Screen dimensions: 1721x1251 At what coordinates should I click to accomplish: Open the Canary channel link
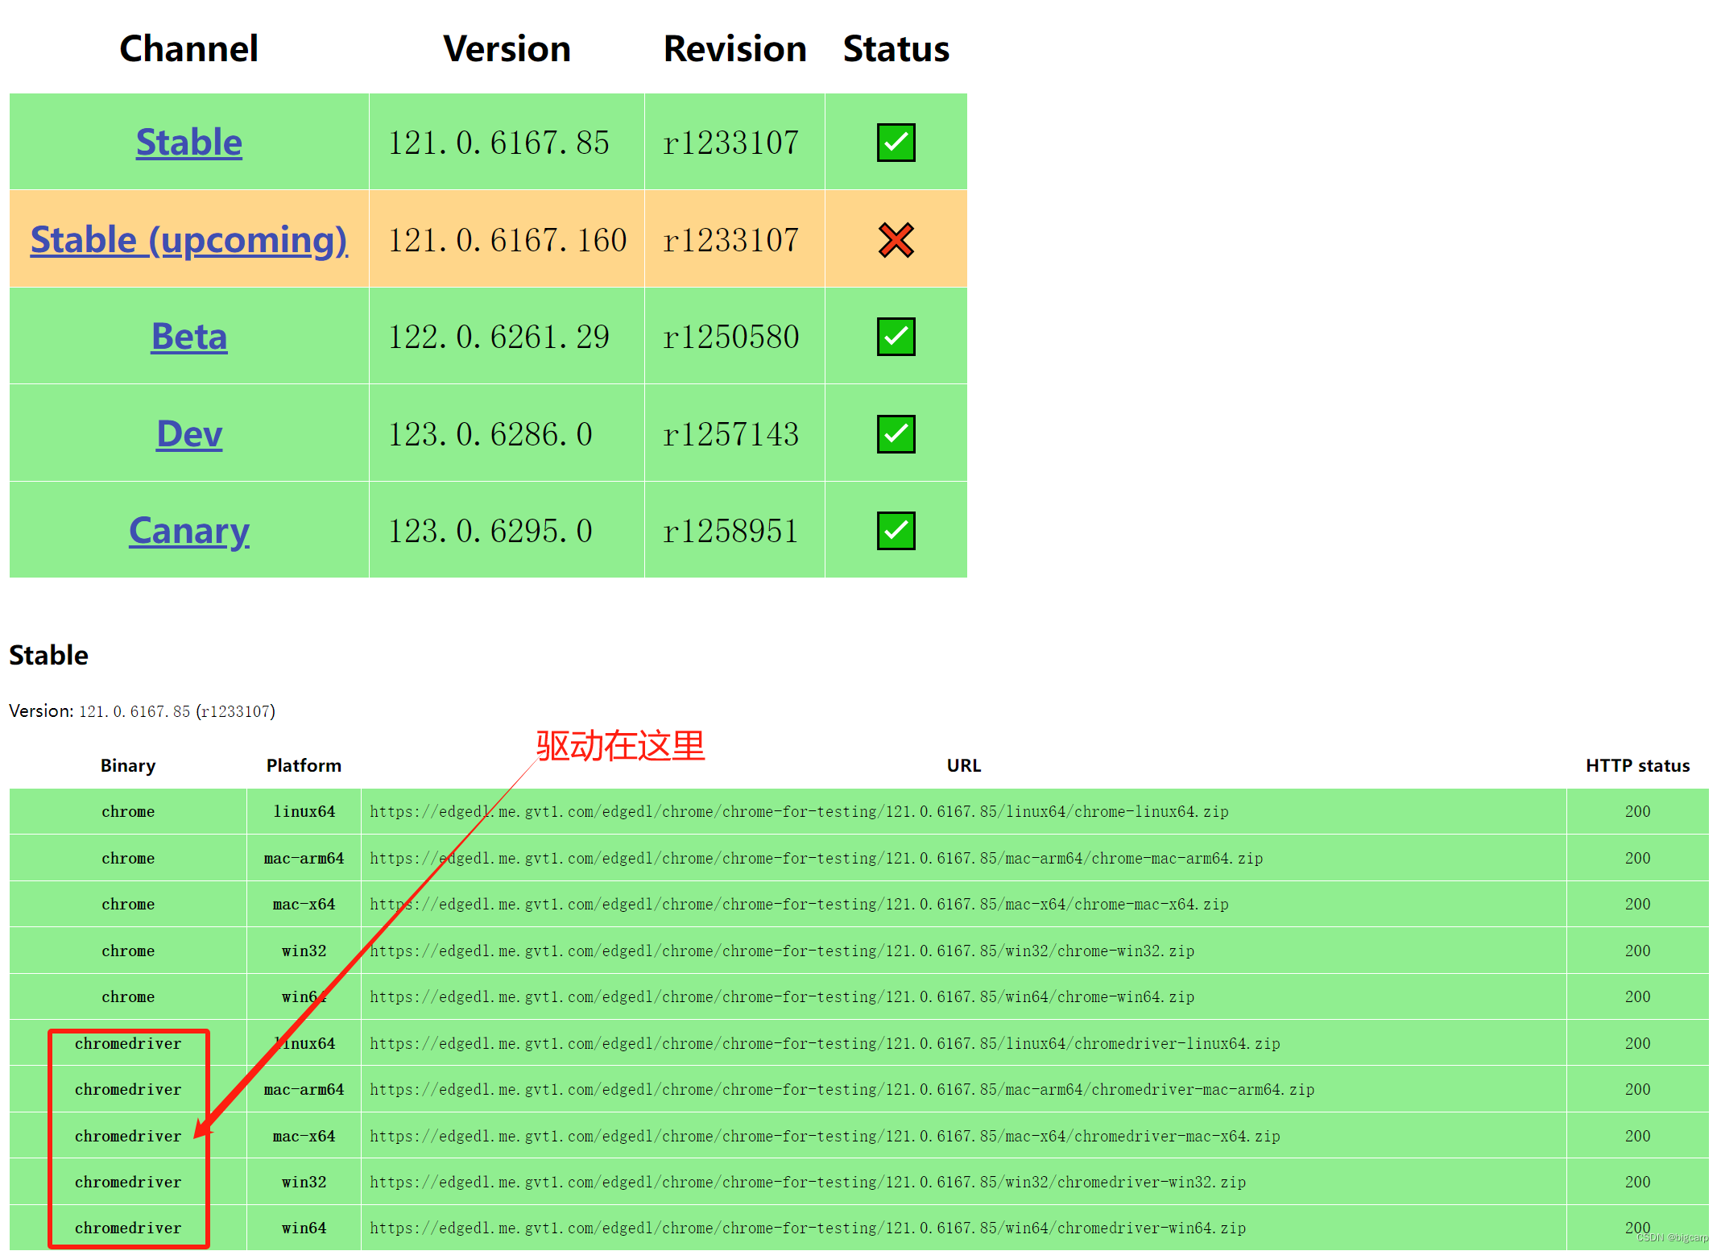click(x=188, y=531)
